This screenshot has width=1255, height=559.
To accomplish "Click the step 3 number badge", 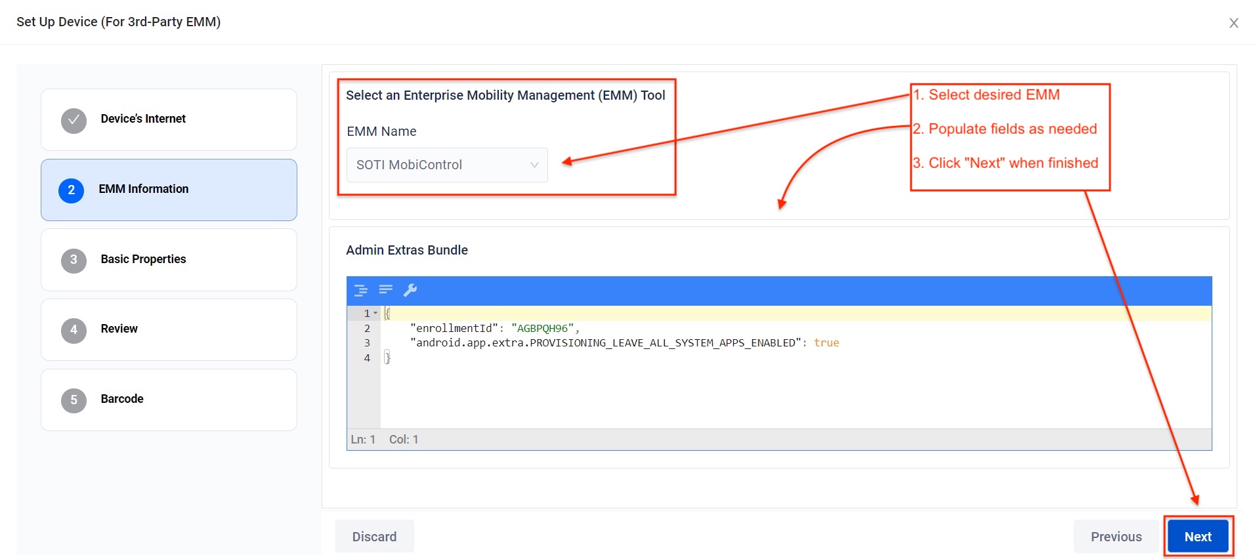I will coord(74,260).
